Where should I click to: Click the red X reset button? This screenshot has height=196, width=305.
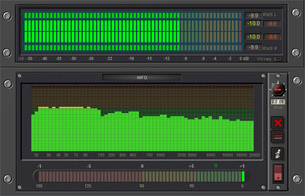click(277, 123)
